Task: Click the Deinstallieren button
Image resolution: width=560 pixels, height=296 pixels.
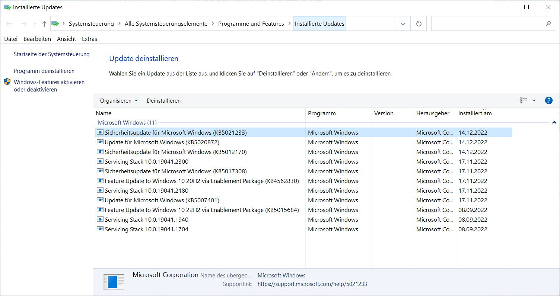Action: pos(163,101)
